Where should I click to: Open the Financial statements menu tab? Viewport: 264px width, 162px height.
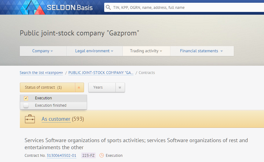(x=202, y=51)
